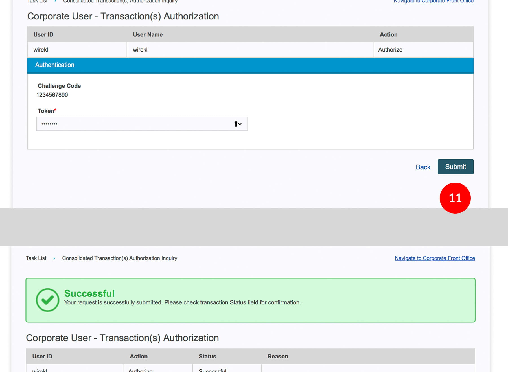Image resolution: width=508 pixels, height=372 pixels.
Task: Click breadcrumb arrow beside lower Task List
Action: pyautogui.click(x=54, y=258)
